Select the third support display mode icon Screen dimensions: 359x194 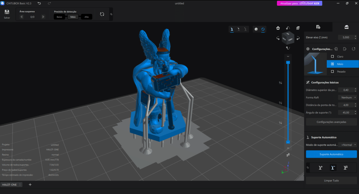[x=245, y=29]
